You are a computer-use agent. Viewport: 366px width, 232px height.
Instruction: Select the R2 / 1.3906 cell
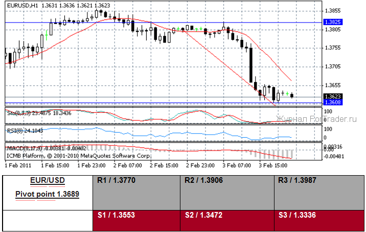pyautogui.click(x=227, y=193)
